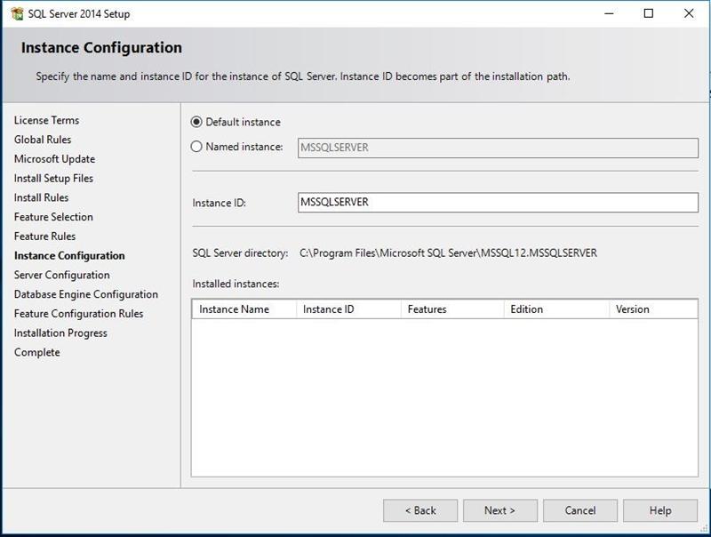Sort by Instance Name column header
Screen dimensions: 711x537
244,309
